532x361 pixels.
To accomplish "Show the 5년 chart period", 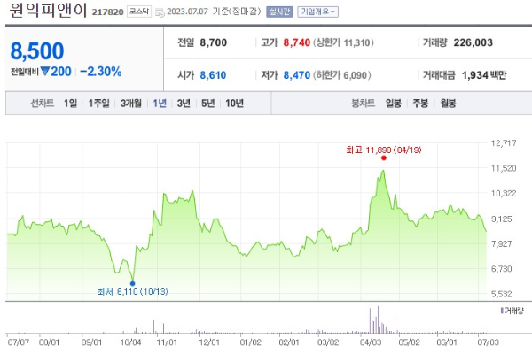I will pos(208,103).
